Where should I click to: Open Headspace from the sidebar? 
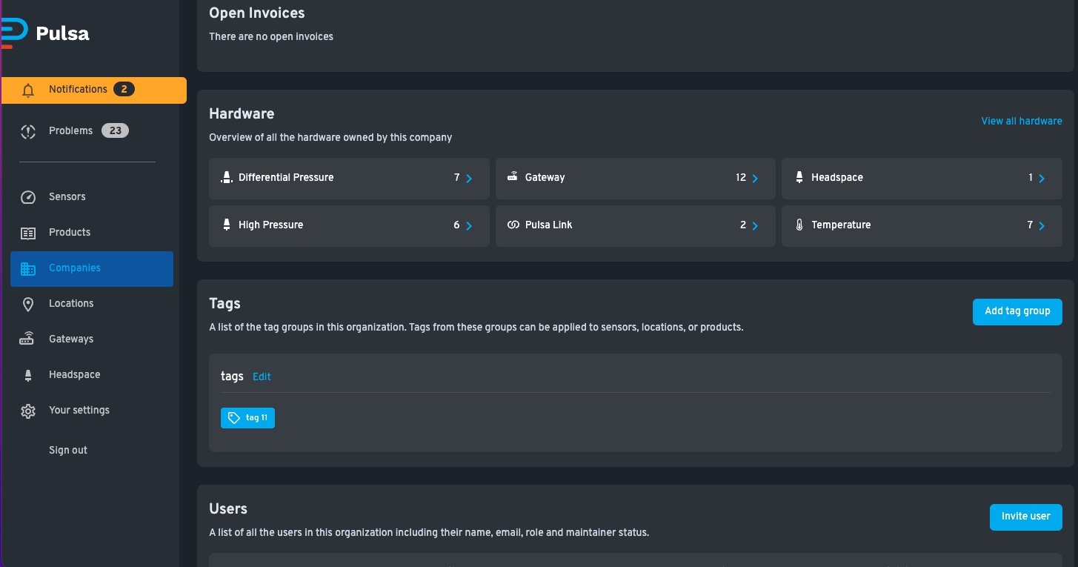point(91,374)
